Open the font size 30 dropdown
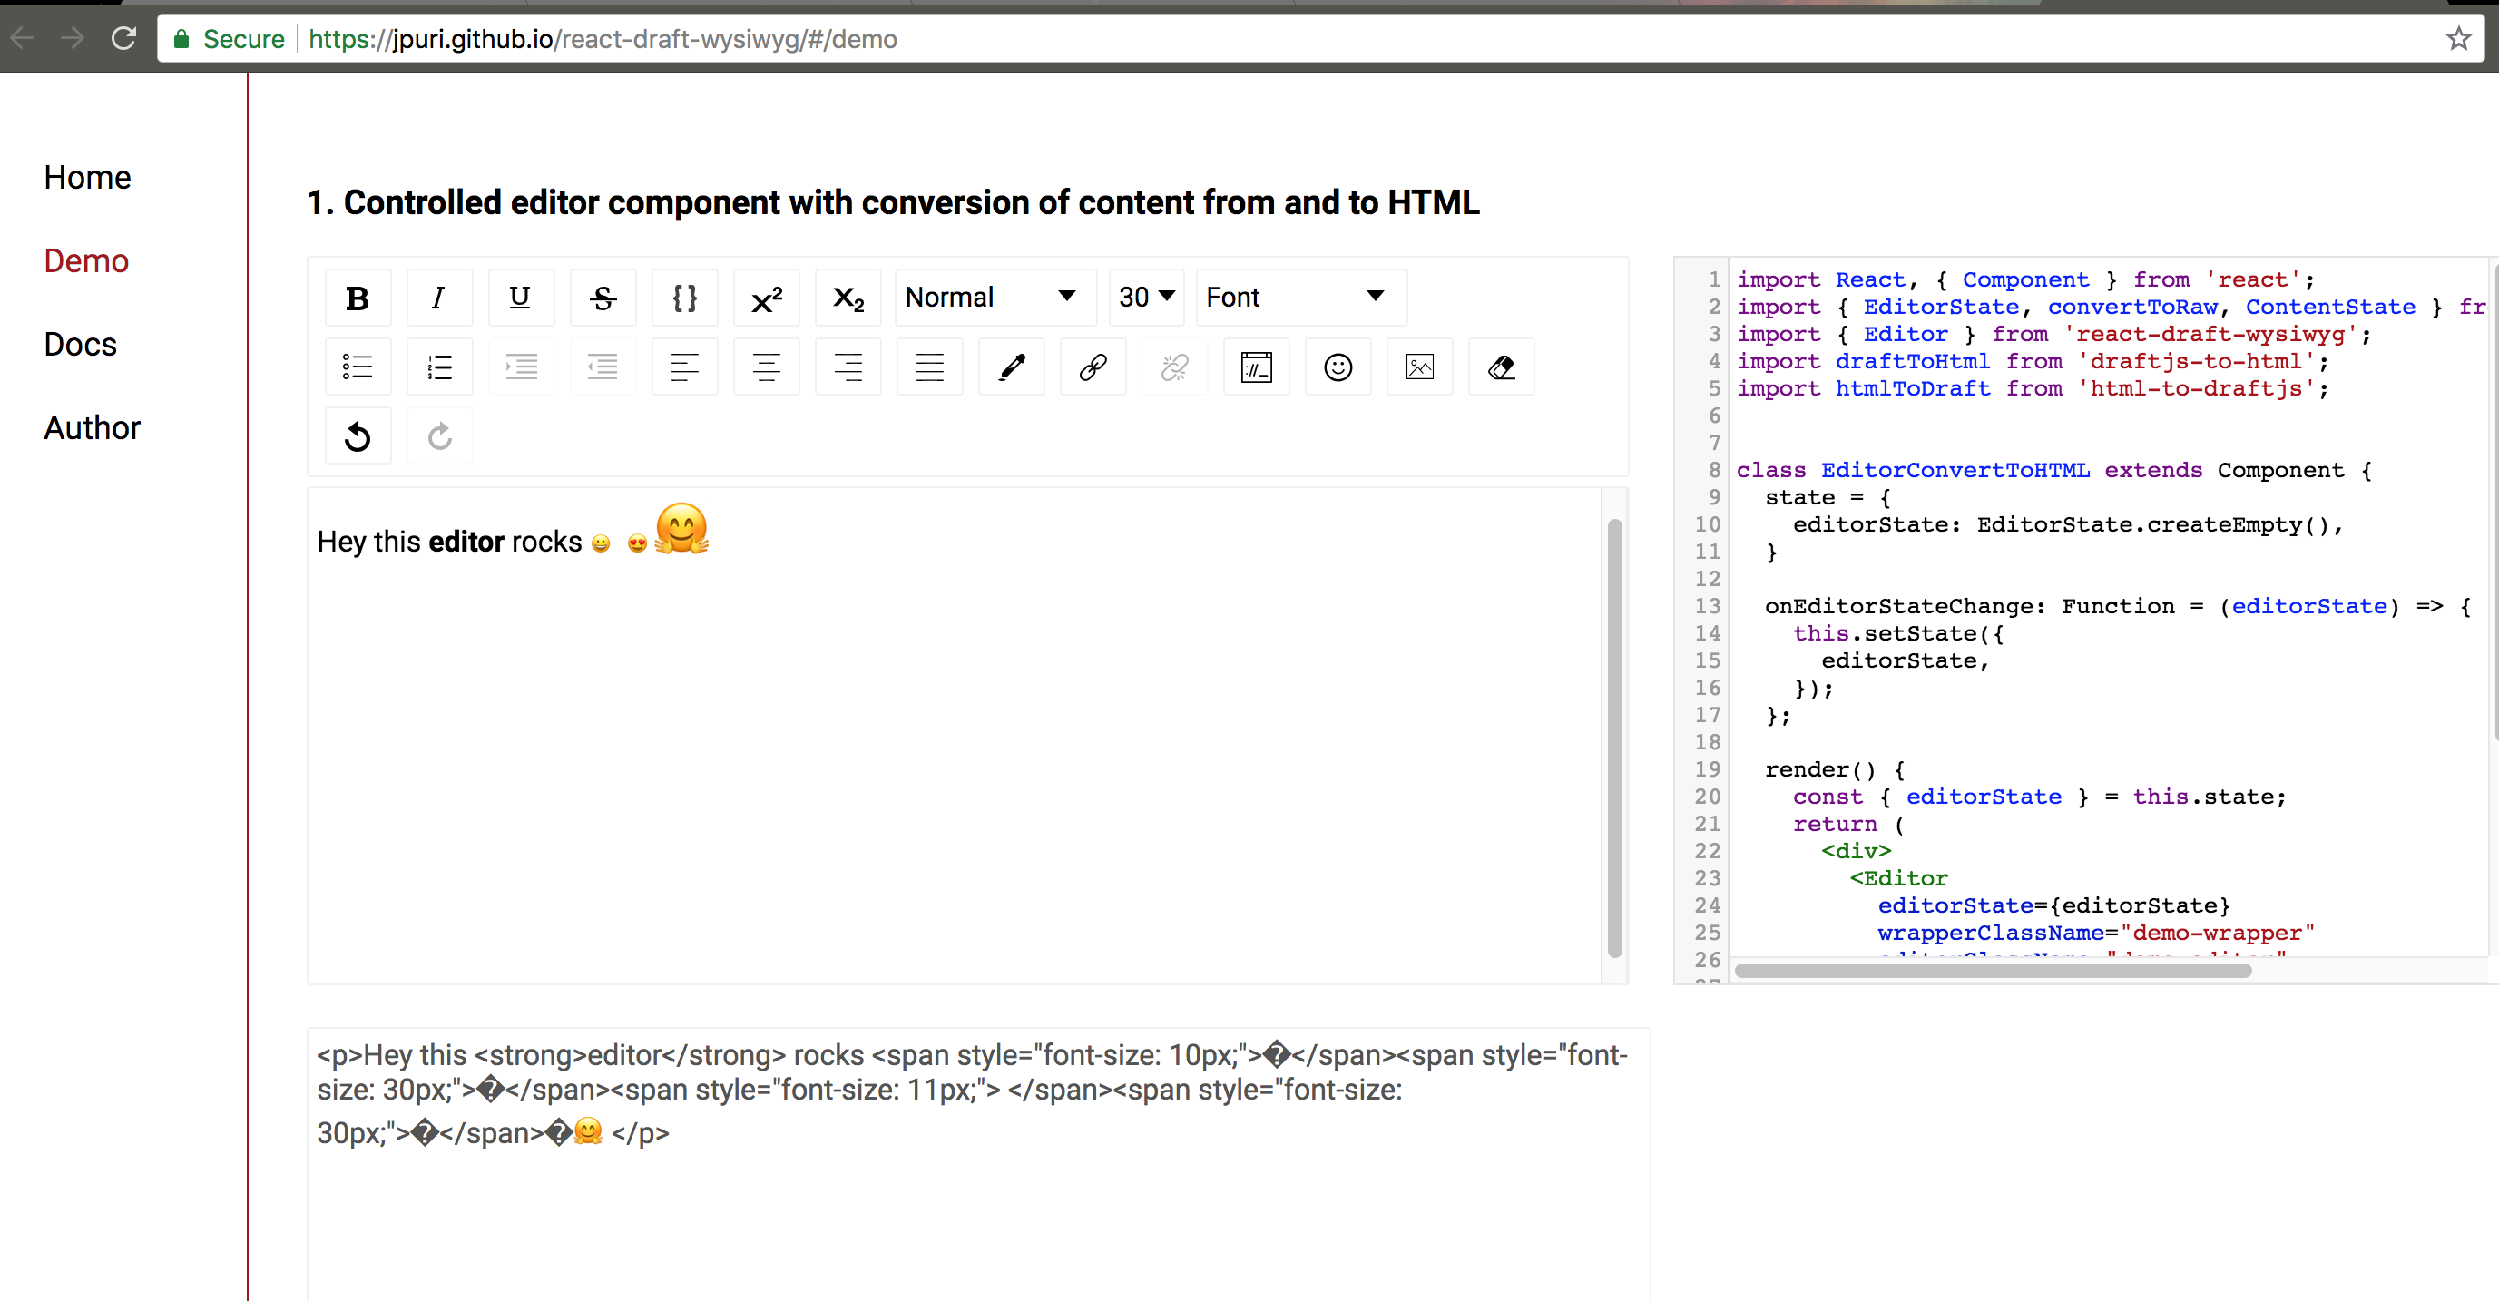This screenshot has height=1301, width=2499. click(1146, 297)
